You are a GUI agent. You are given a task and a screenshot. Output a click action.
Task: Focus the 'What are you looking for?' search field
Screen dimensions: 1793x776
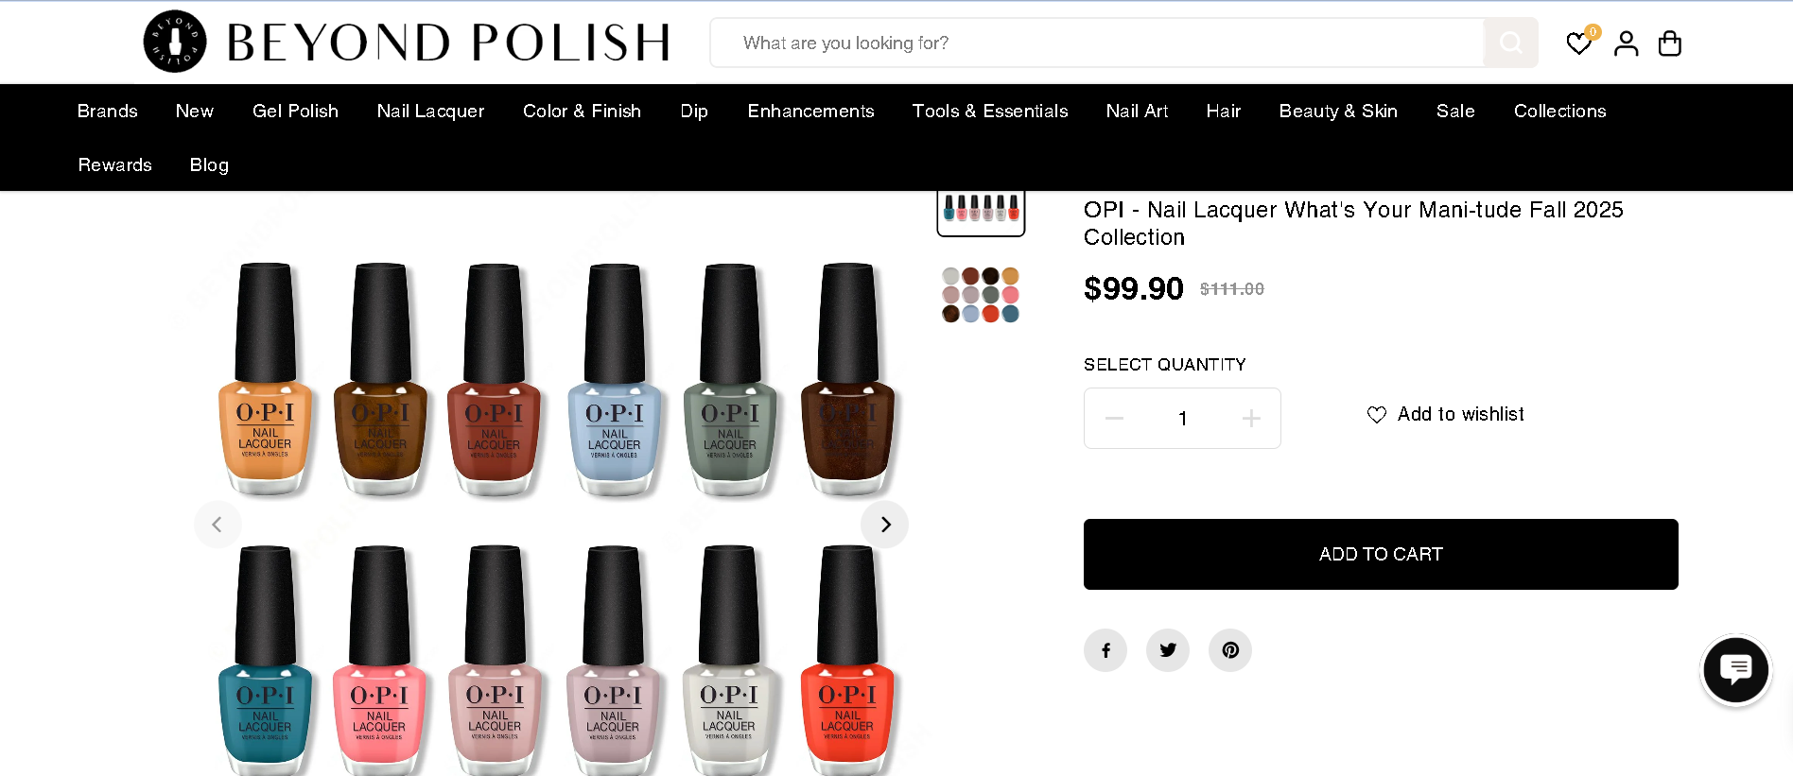[x=1097, y=43]
